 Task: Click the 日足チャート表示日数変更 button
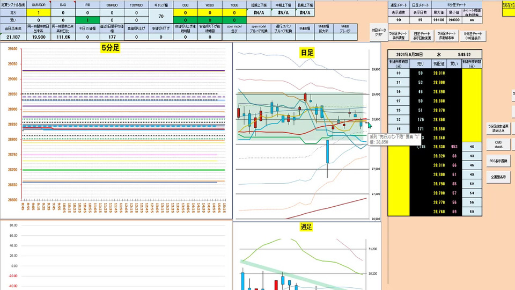422,35
